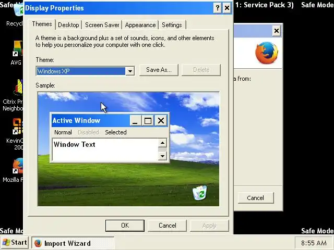Click the Save As... button
This screenshot has height=250, width=334.
[x=159, y=70]
